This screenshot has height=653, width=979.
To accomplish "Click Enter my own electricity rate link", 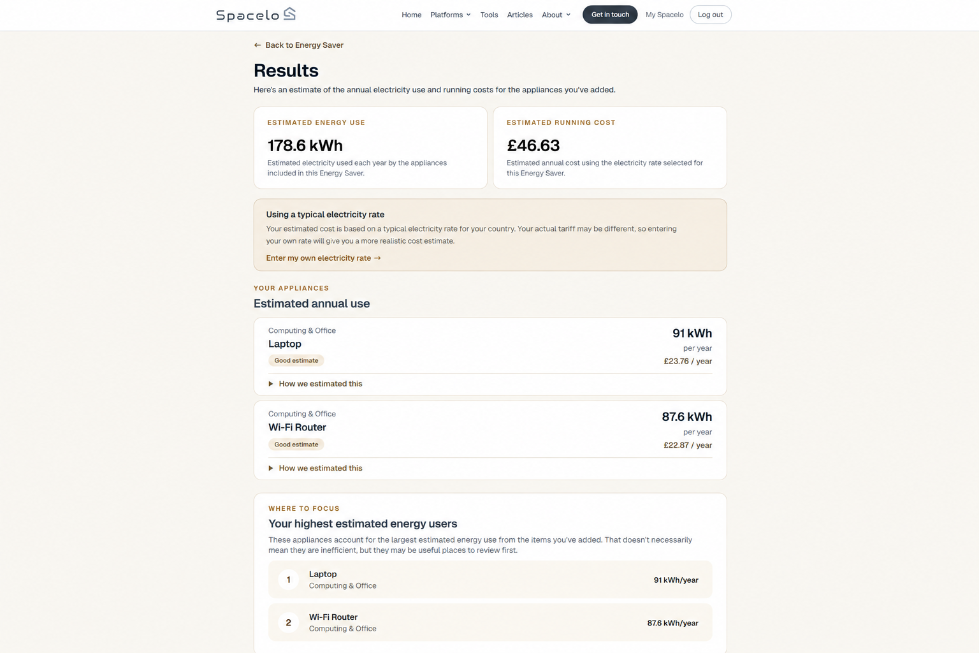I will (324, 258).
